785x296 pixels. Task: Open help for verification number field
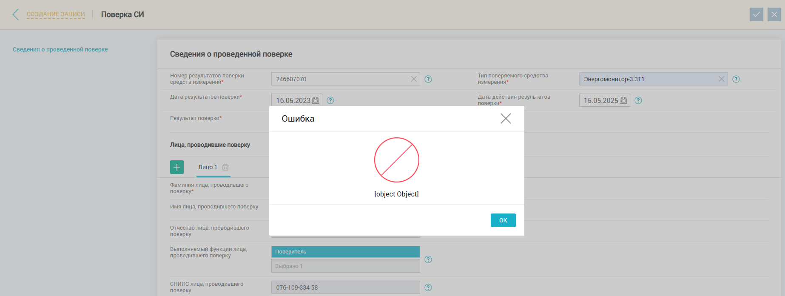pos(428,79)
